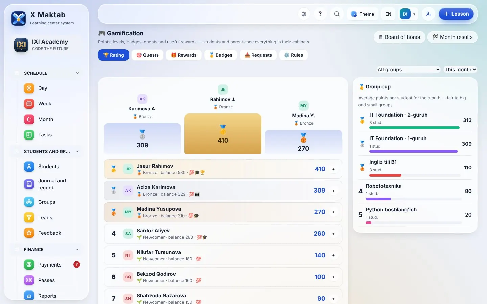Open Board of honor
487x304 pixels.
(x=399, y=37)
